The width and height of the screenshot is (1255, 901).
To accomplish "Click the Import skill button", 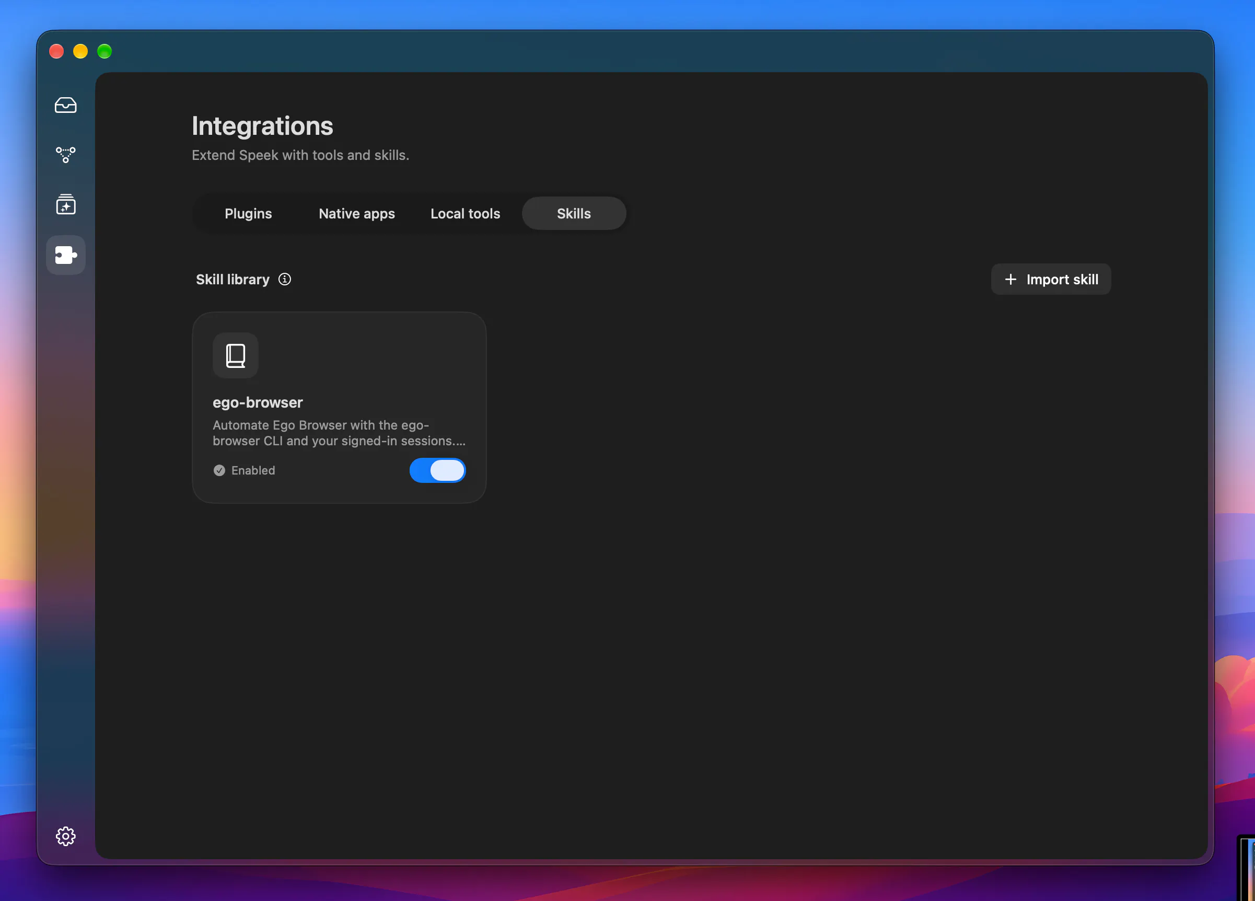I will point(1051,280).
